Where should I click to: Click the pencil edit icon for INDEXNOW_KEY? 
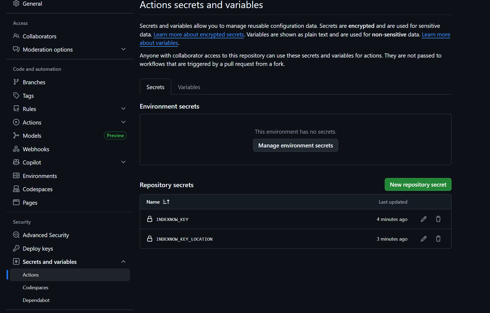pyautogui.click(x=424, y=219)
